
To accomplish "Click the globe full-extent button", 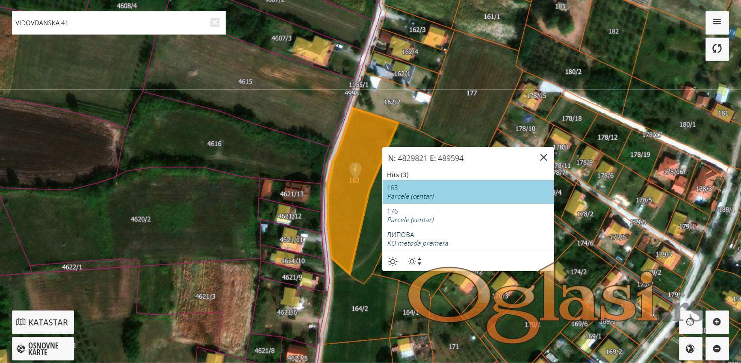I will tap(690, 348).
